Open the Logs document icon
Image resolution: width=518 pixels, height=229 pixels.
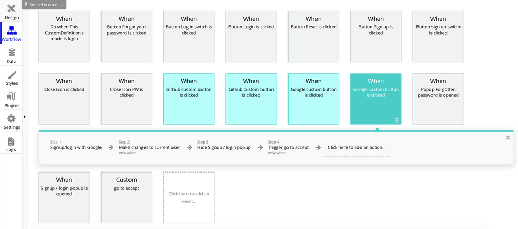pyautogui.click(x=11, y=141)
